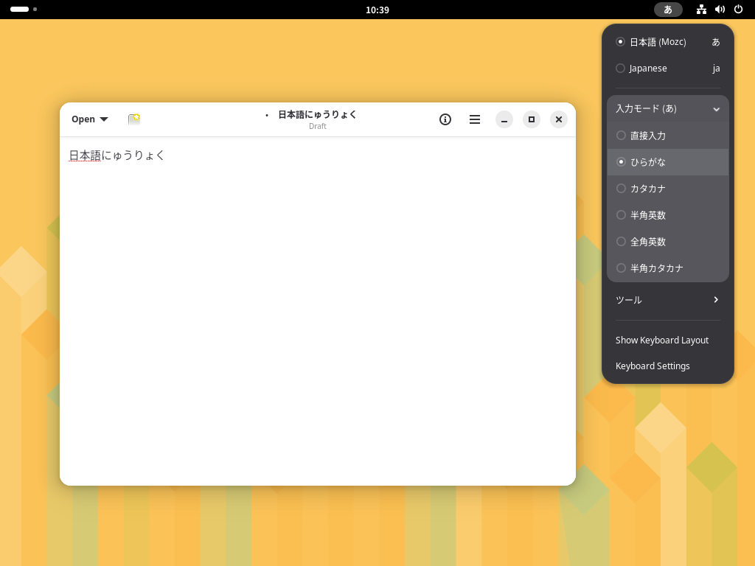Expand the ツール submenu
Screen dimensions: 755x566
(x=667, y=300)
